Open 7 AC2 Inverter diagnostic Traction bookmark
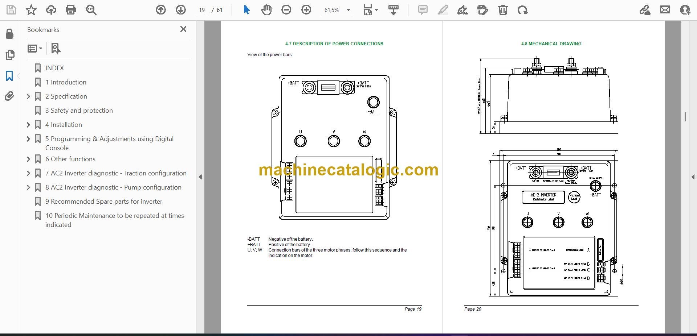 (116, 173)
